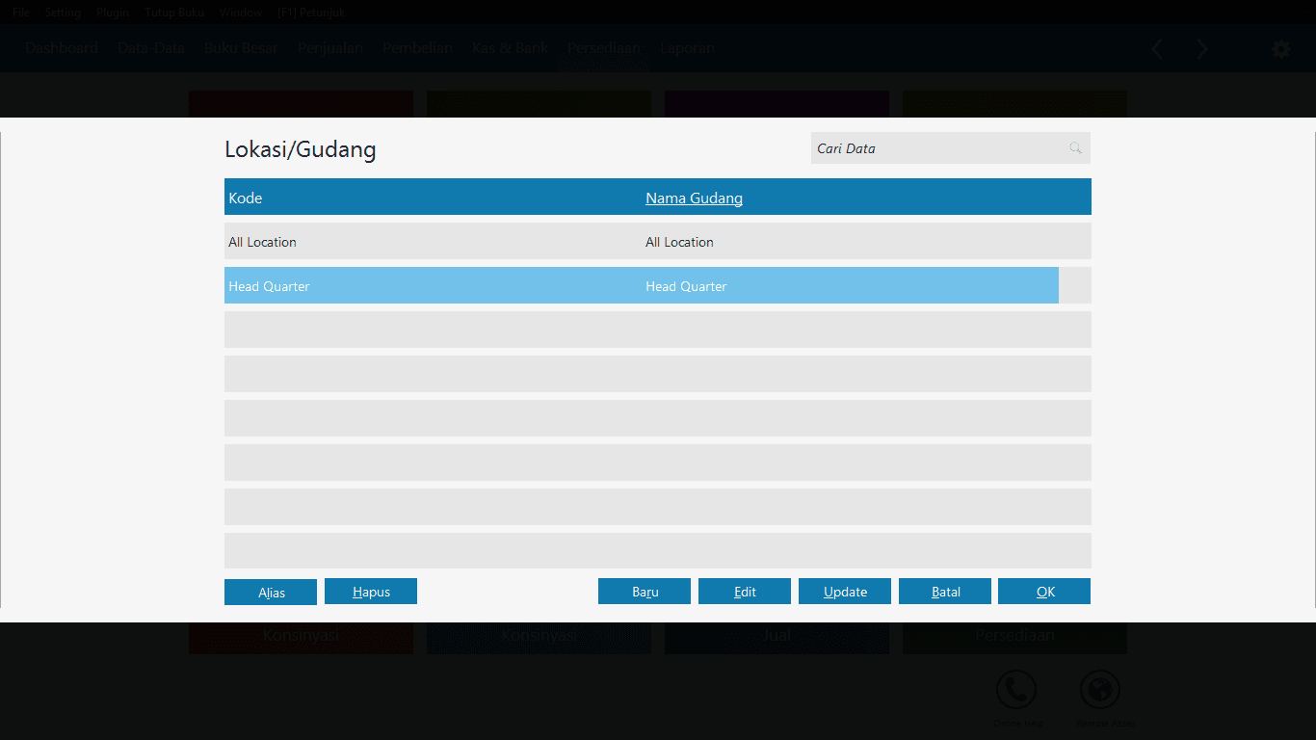The height and width of the screenshot is (740, 1316).
Task: Open the Online Help phone icon
Action: click(x=1015, y=691)
